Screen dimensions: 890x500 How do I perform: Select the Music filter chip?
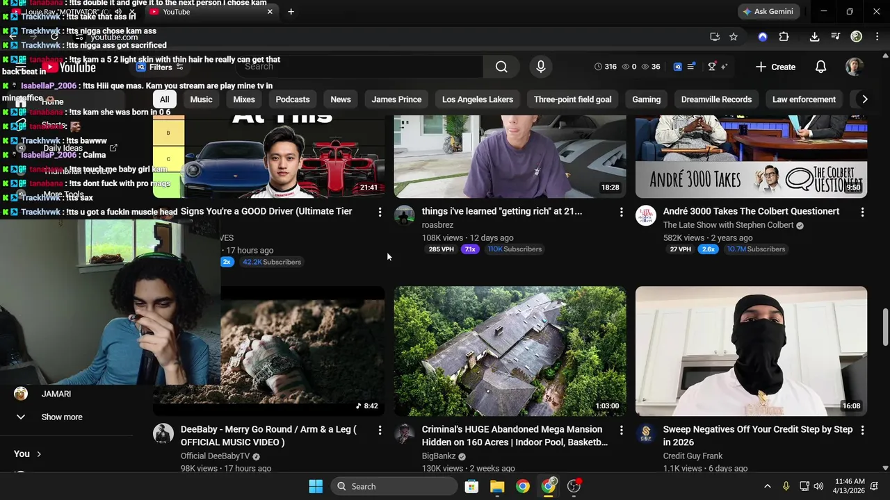[x=201, y=99]
